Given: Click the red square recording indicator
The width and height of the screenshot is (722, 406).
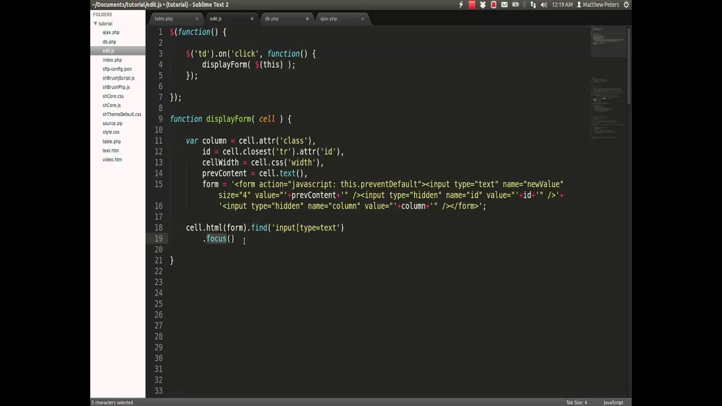Looking at the screenshot, I should click(472, 5).
